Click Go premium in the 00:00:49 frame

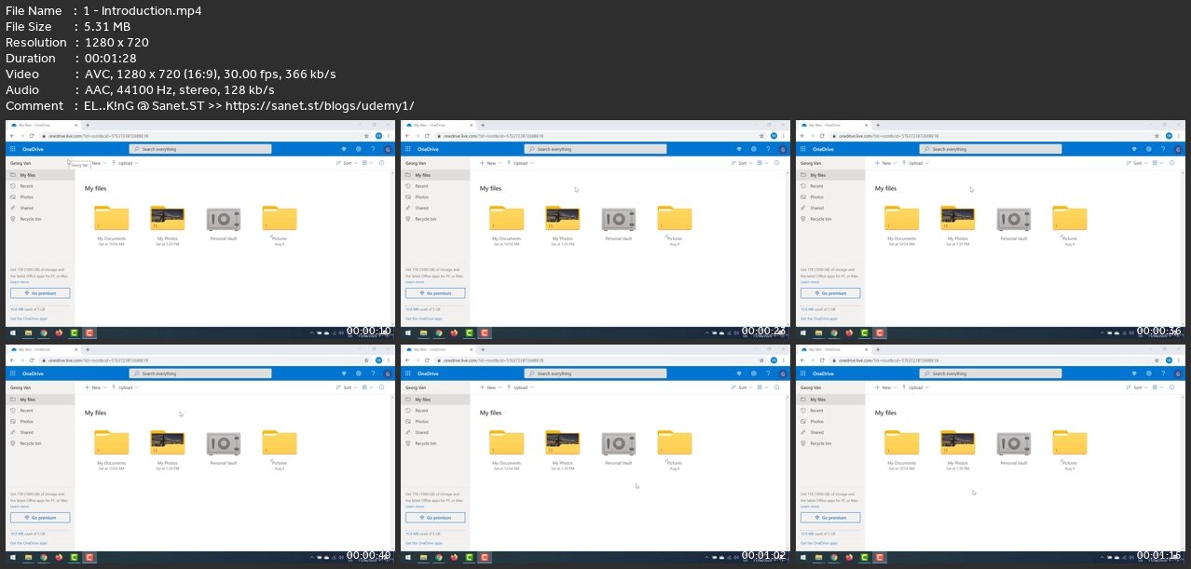(x=40, y=518)
